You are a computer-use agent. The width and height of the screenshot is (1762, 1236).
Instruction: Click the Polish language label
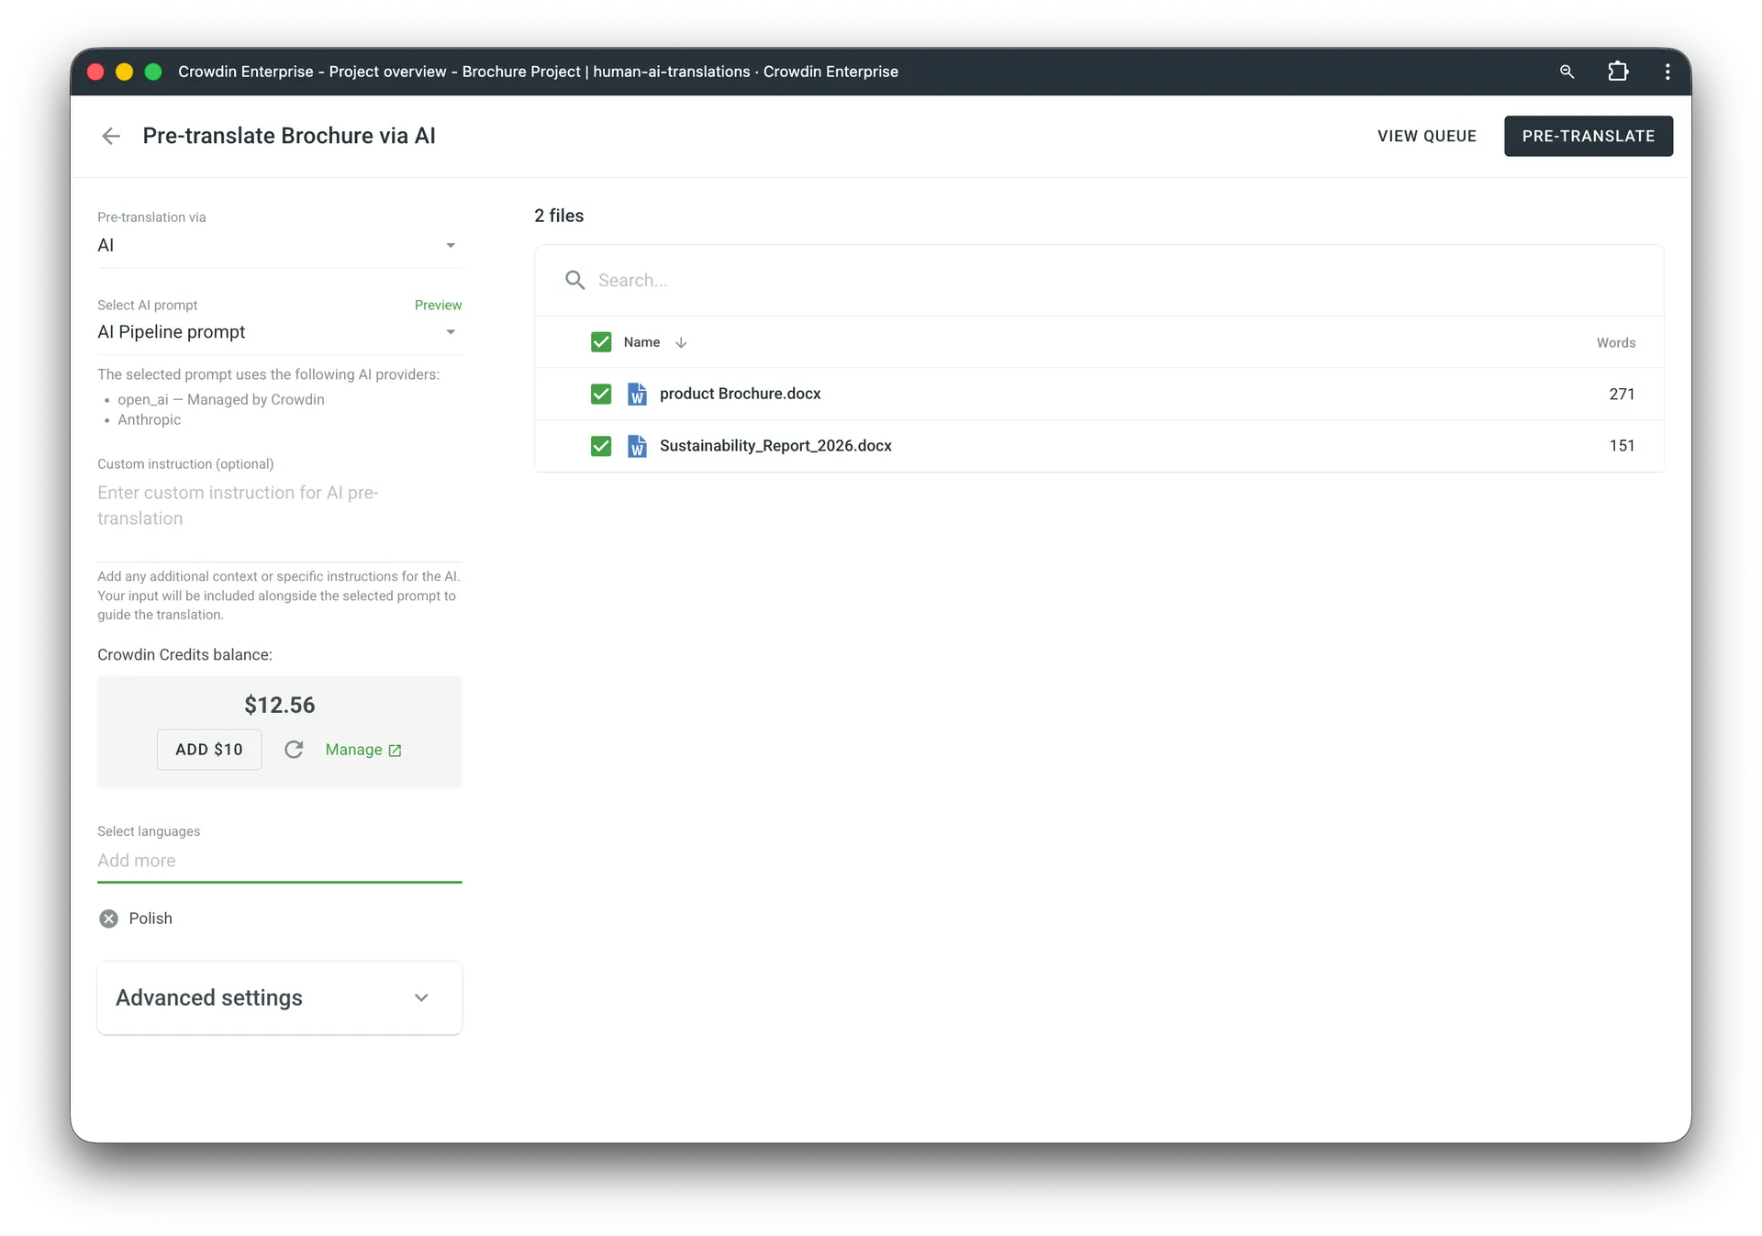pos(151,919)
